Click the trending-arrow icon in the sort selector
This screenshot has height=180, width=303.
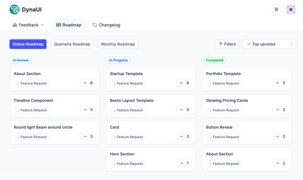[249, 44]
